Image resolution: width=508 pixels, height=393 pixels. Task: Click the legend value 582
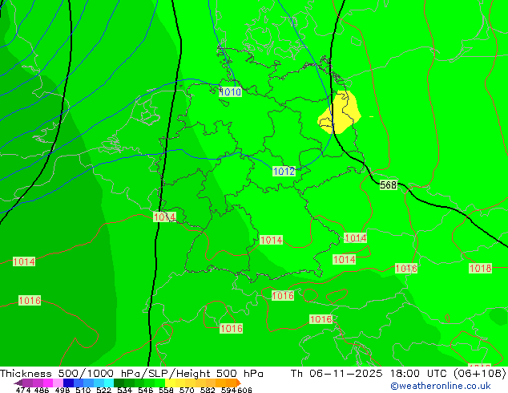click(x=208, y=390)
